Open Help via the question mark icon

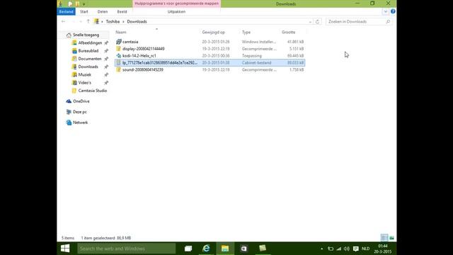click(x=393, y=11)
